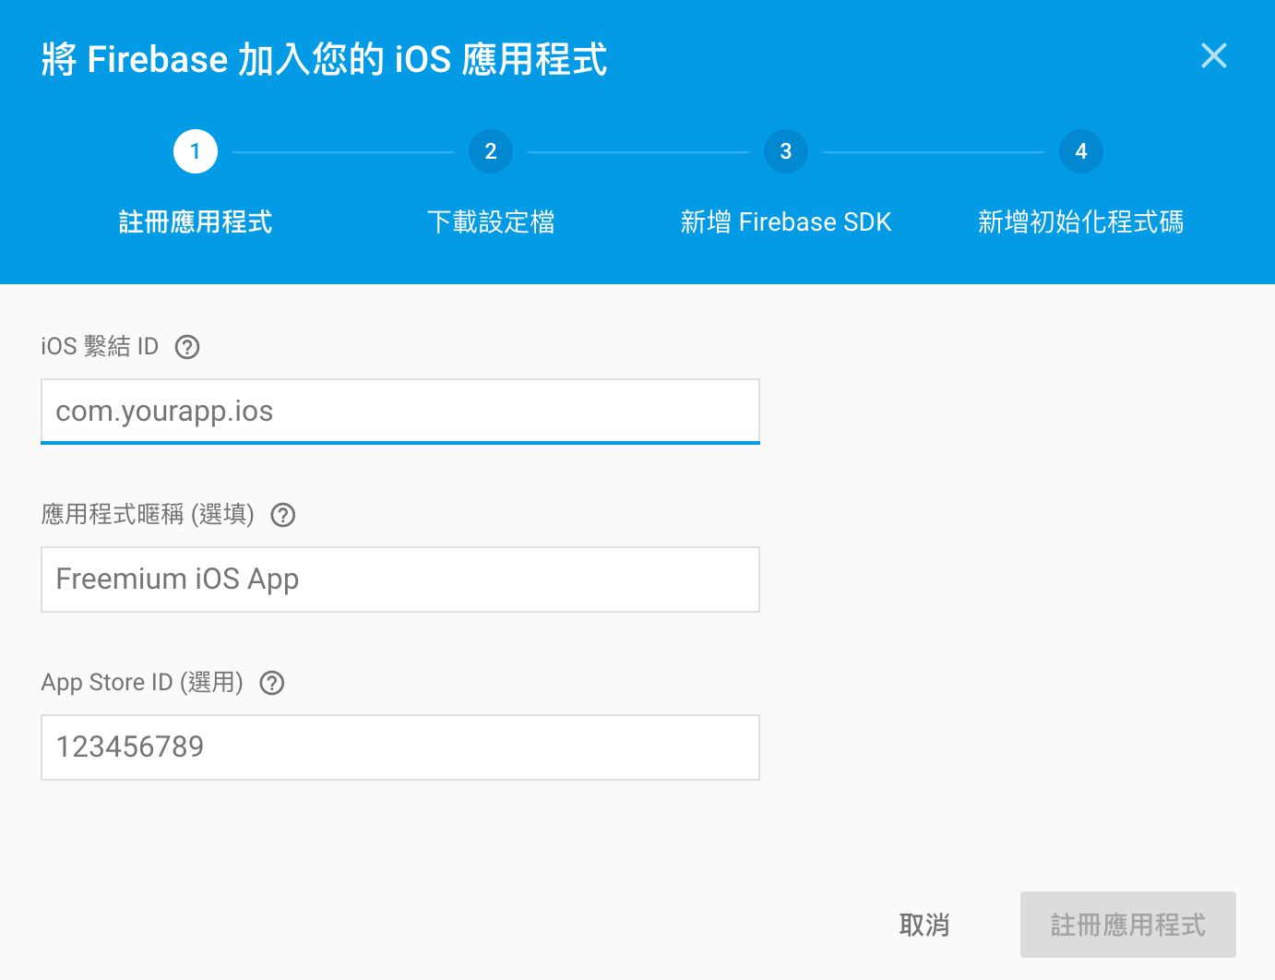This screenshot has width=1275, height=980.
Task: Click the iOS 繫結 ID field label
Action: (100, 347)
